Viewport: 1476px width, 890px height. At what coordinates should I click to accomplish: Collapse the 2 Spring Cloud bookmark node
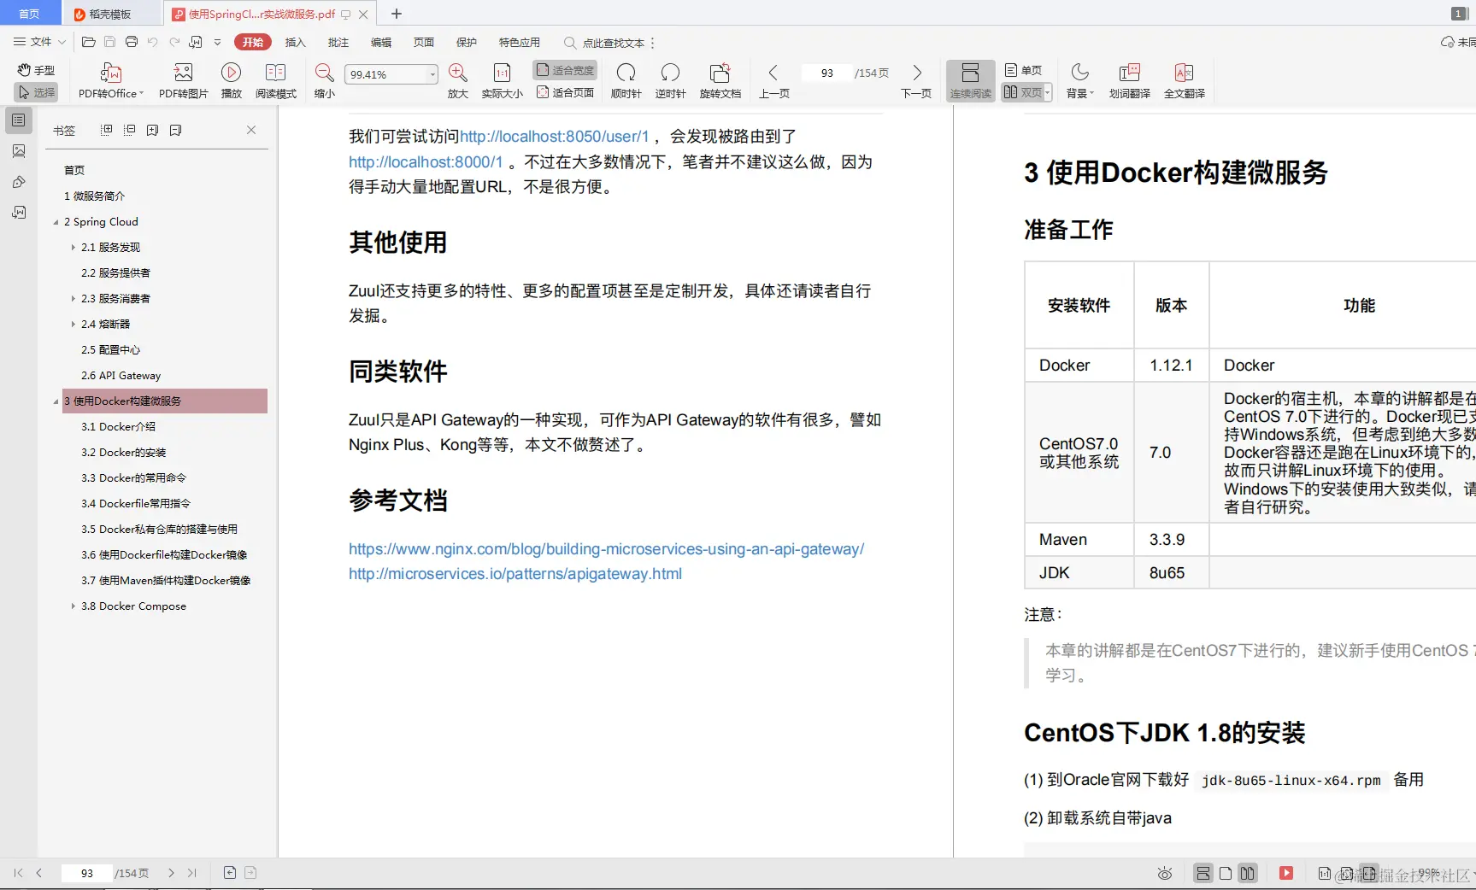(x=55, y=221)
